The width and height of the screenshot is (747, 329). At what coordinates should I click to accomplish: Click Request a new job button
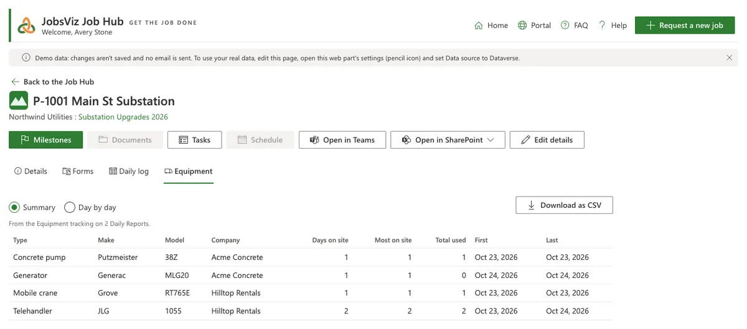point(685,25)
